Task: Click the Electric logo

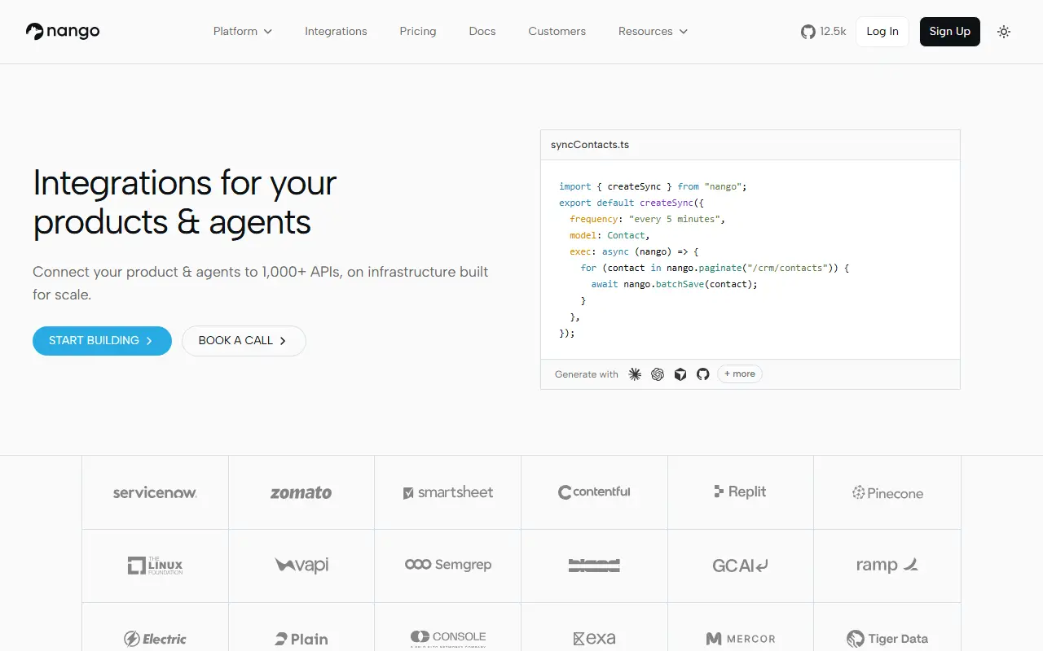Action: click(x=155, y=639)
